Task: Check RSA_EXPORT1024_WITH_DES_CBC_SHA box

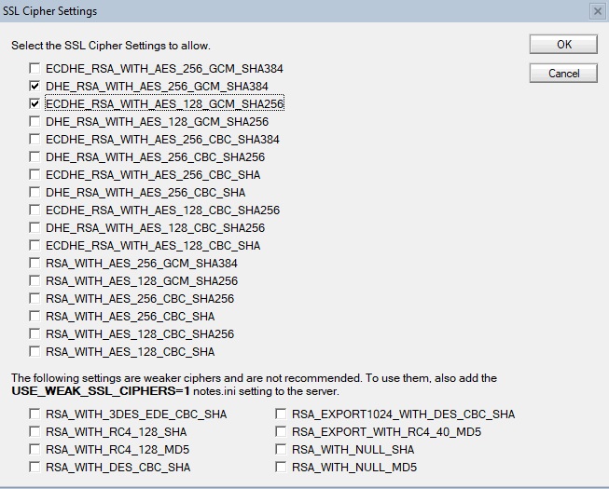Action: (x=281, y=414)
